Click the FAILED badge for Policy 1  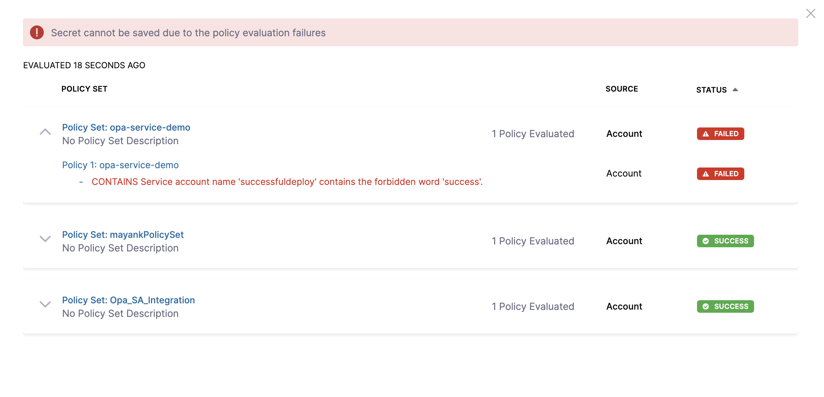click(720, 174)
